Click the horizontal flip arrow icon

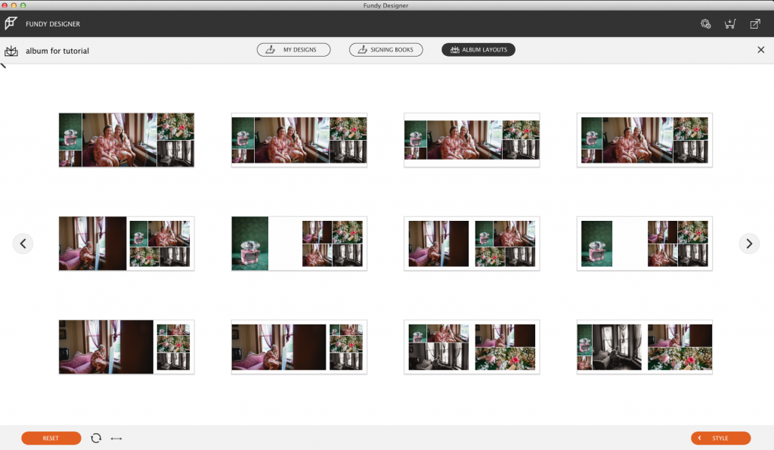click(x=116, y=438)
